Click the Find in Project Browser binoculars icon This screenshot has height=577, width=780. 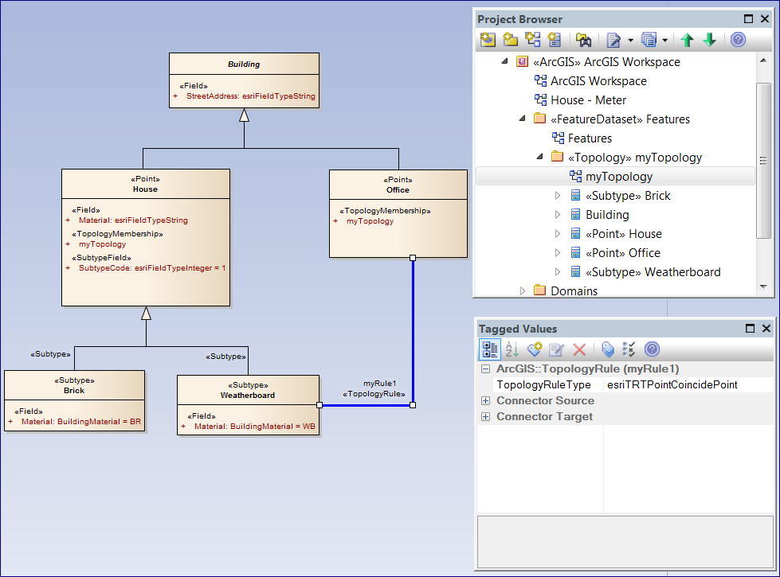tap(585, 39)
